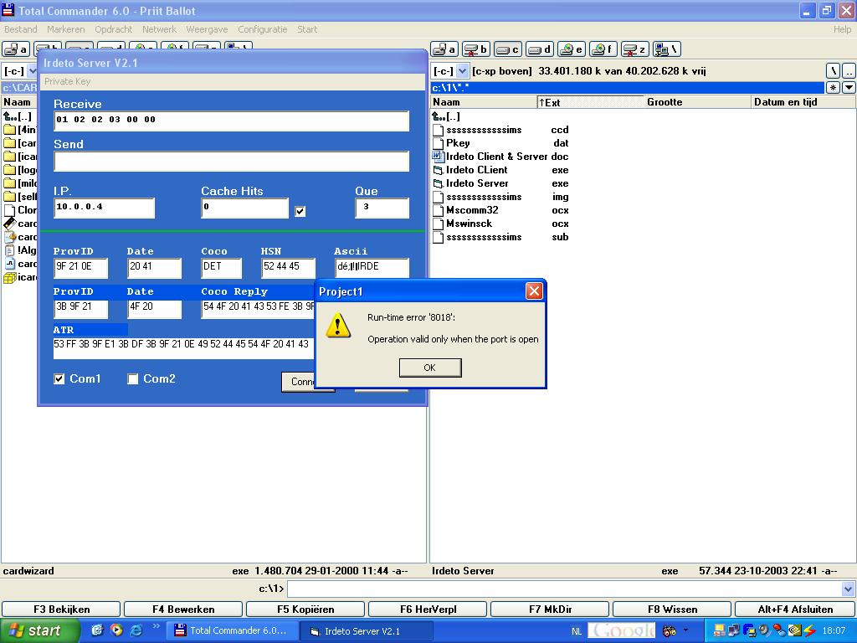Screen dimensions: 857x643
Task: Open the Start menu item in menu bar
Action: [x=307, y=29]
